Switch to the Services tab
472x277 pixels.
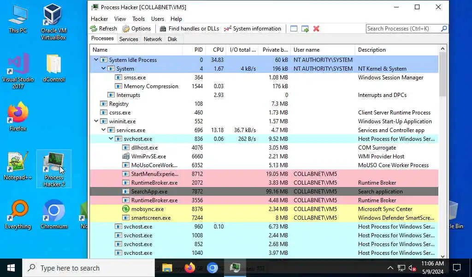click(x=129, y=39)
